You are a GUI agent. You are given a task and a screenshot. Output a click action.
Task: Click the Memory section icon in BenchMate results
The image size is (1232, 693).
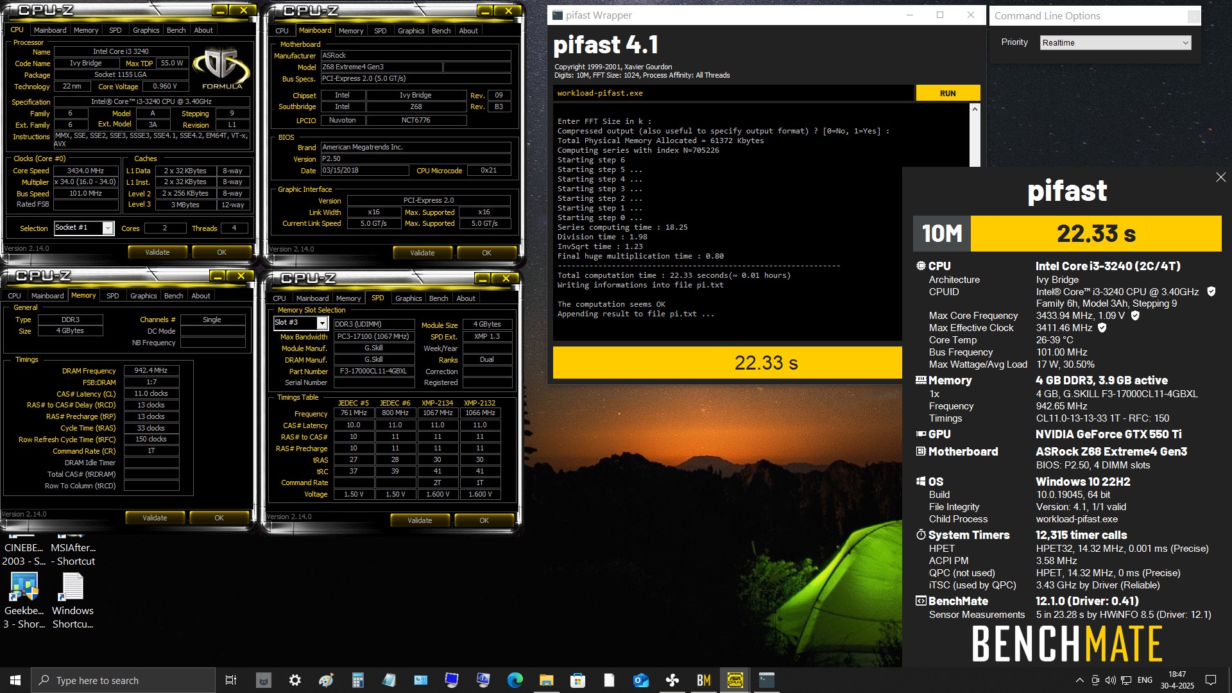(x=921, y=380)
